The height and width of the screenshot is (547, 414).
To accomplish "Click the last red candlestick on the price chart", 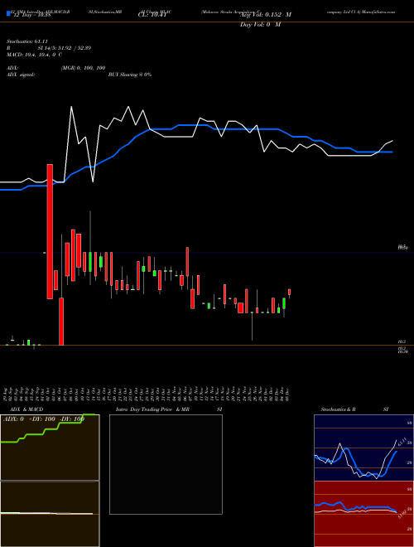I will tap(289, 292).
